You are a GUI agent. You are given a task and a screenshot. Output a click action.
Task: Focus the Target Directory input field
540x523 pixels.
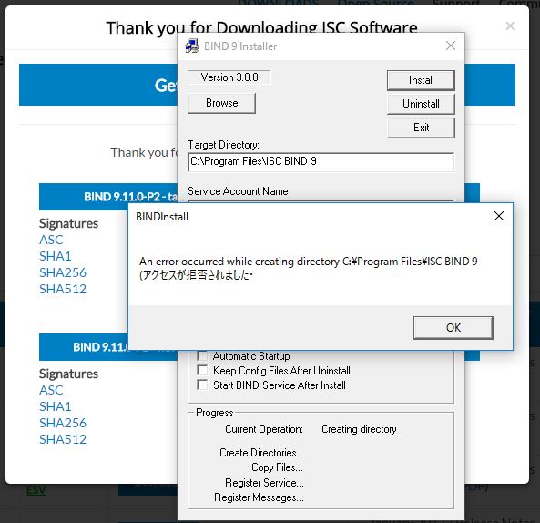tap(321, 162)
